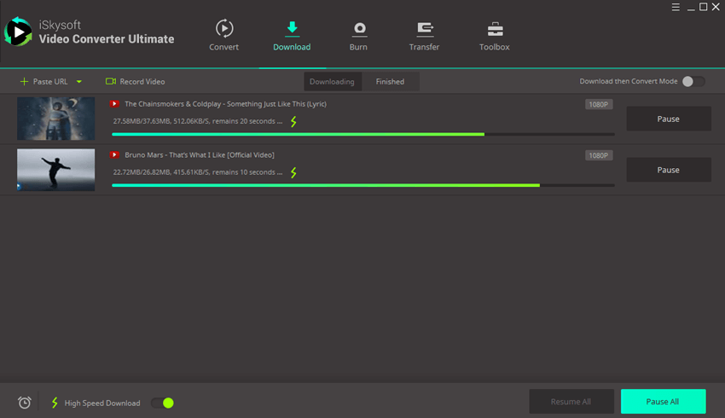Switch to the Finished tab
The image size is (725, 418).
coord(390,82)
